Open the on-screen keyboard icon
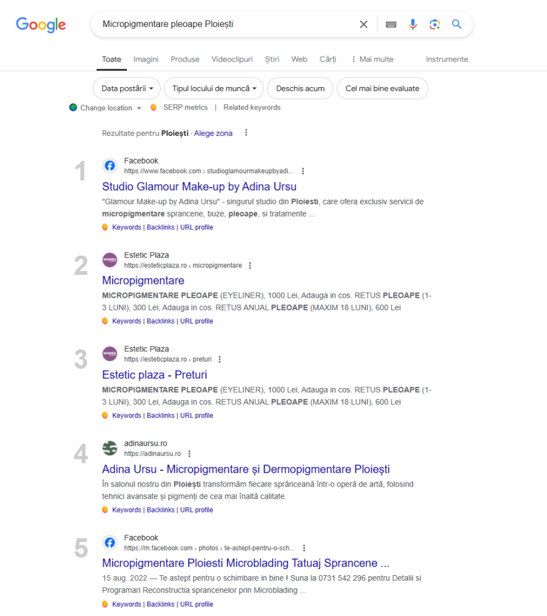Image resolution: width=547 pixels, height=616 pixels. pyautogui.click(x=391, y=24)
